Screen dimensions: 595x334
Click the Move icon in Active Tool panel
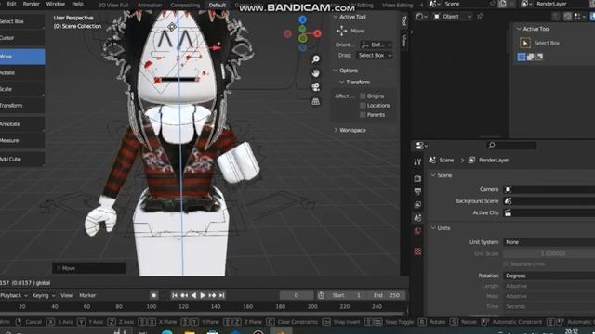click(341, 31)
